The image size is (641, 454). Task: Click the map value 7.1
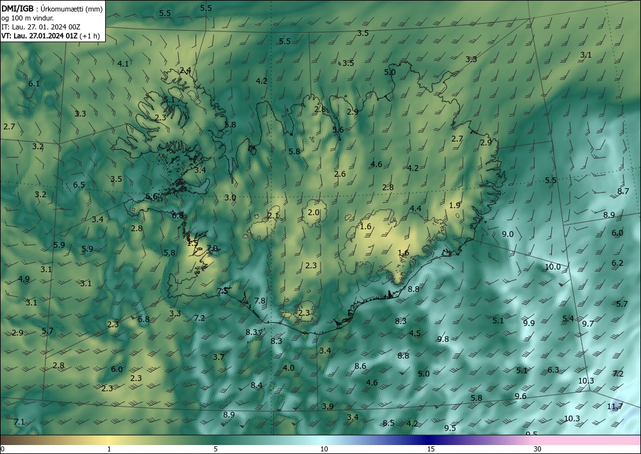coord(19,422)
